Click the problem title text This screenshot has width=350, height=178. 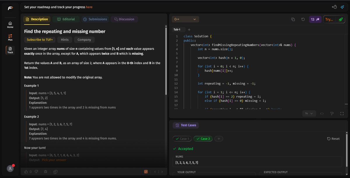(65, 31)
